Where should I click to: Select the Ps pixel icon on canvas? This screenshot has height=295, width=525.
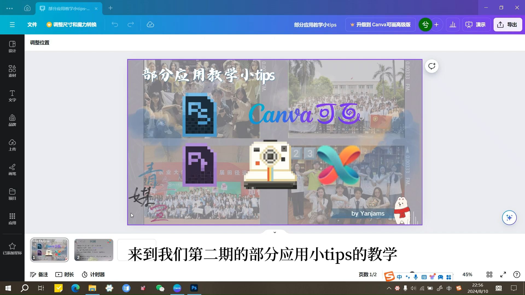point(199,115)
